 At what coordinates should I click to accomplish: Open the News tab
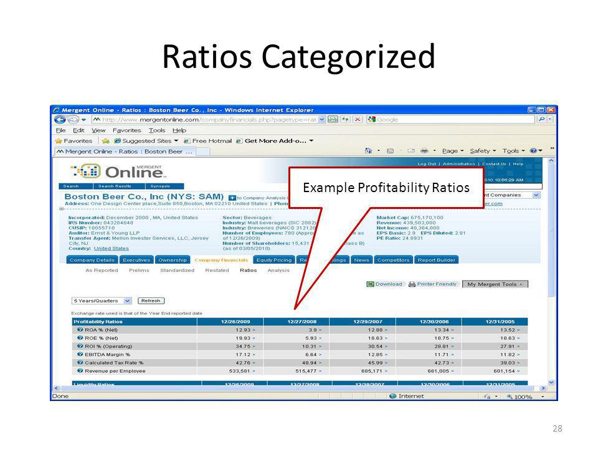click(x=361, y=260)
